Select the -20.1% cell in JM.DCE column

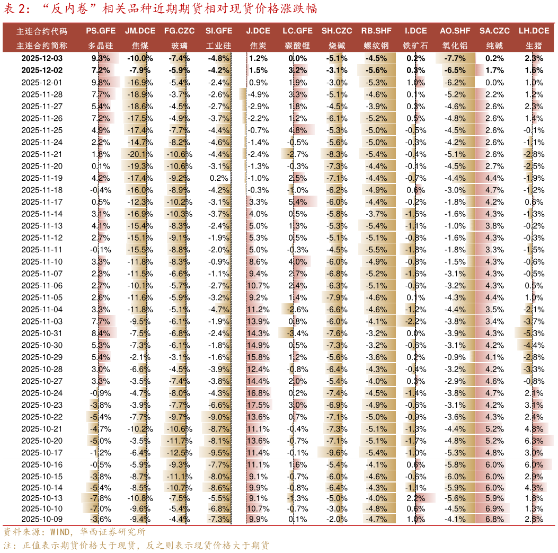coord(140,154)
